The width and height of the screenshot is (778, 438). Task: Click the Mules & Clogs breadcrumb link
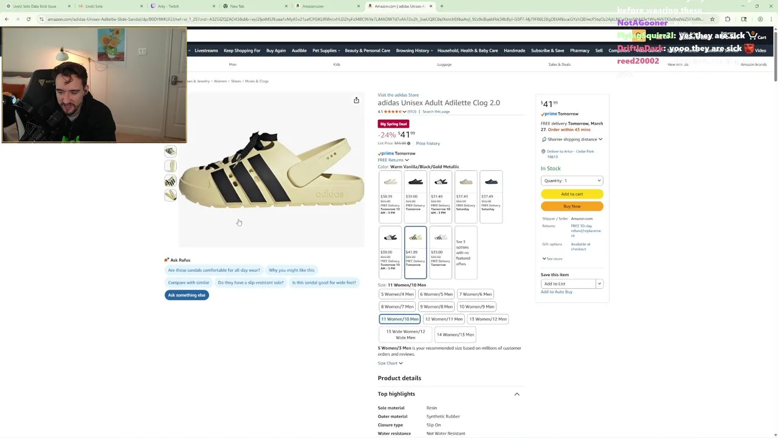tap(256, 81)
